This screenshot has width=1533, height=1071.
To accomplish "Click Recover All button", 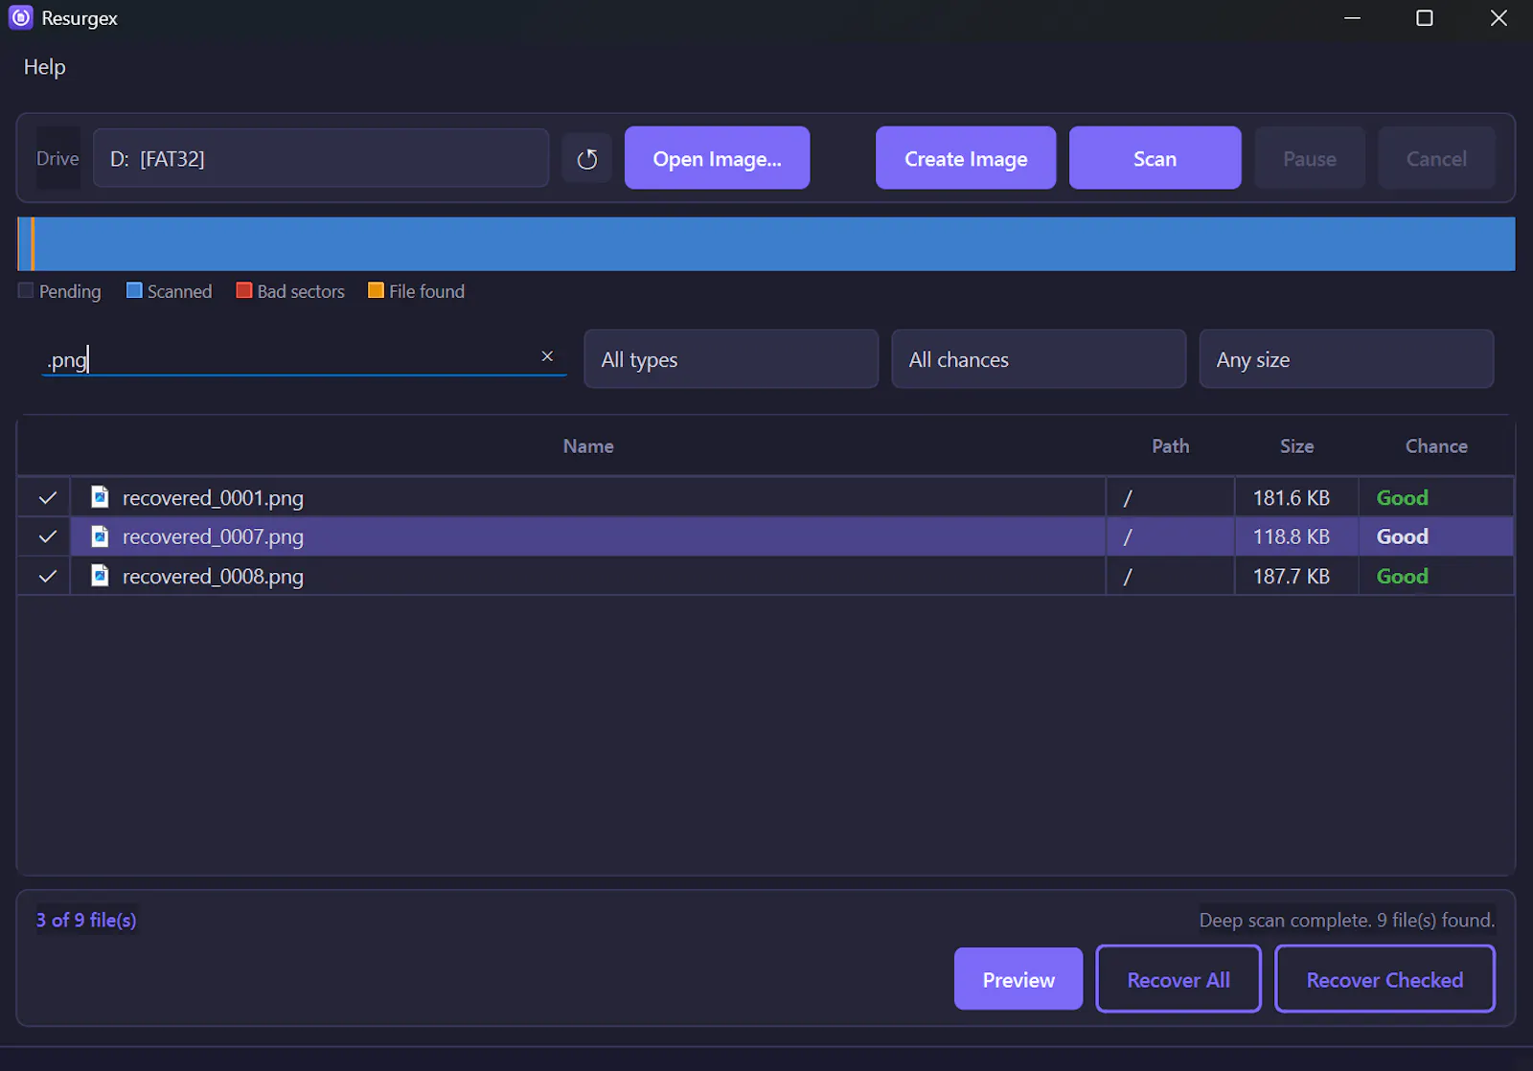I will (1178, 979).
